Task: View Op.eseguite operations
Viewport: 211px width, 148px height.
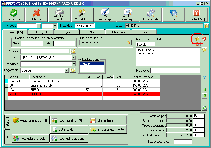Action: (x=151, y=15)
